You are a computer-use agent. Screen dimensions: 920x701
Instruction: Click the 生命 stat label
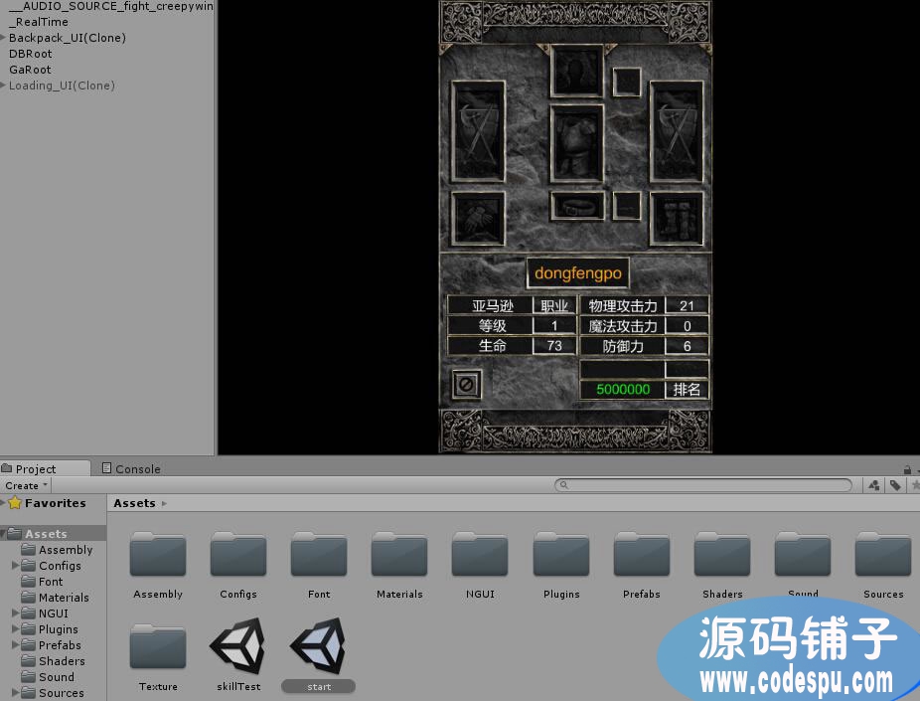[492, 346]
